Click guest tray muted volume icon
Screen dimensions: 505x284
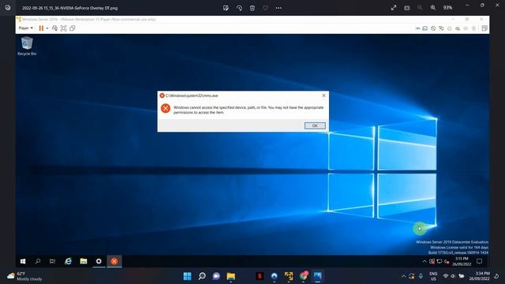pos(447,261)
